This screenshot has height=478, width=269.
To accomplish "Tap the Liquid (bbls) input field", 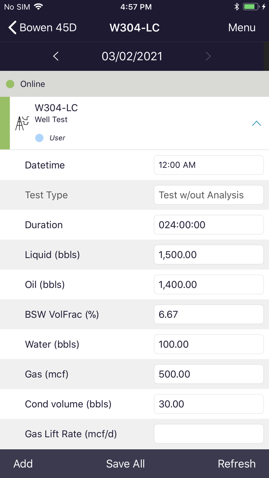I will 209,255.
